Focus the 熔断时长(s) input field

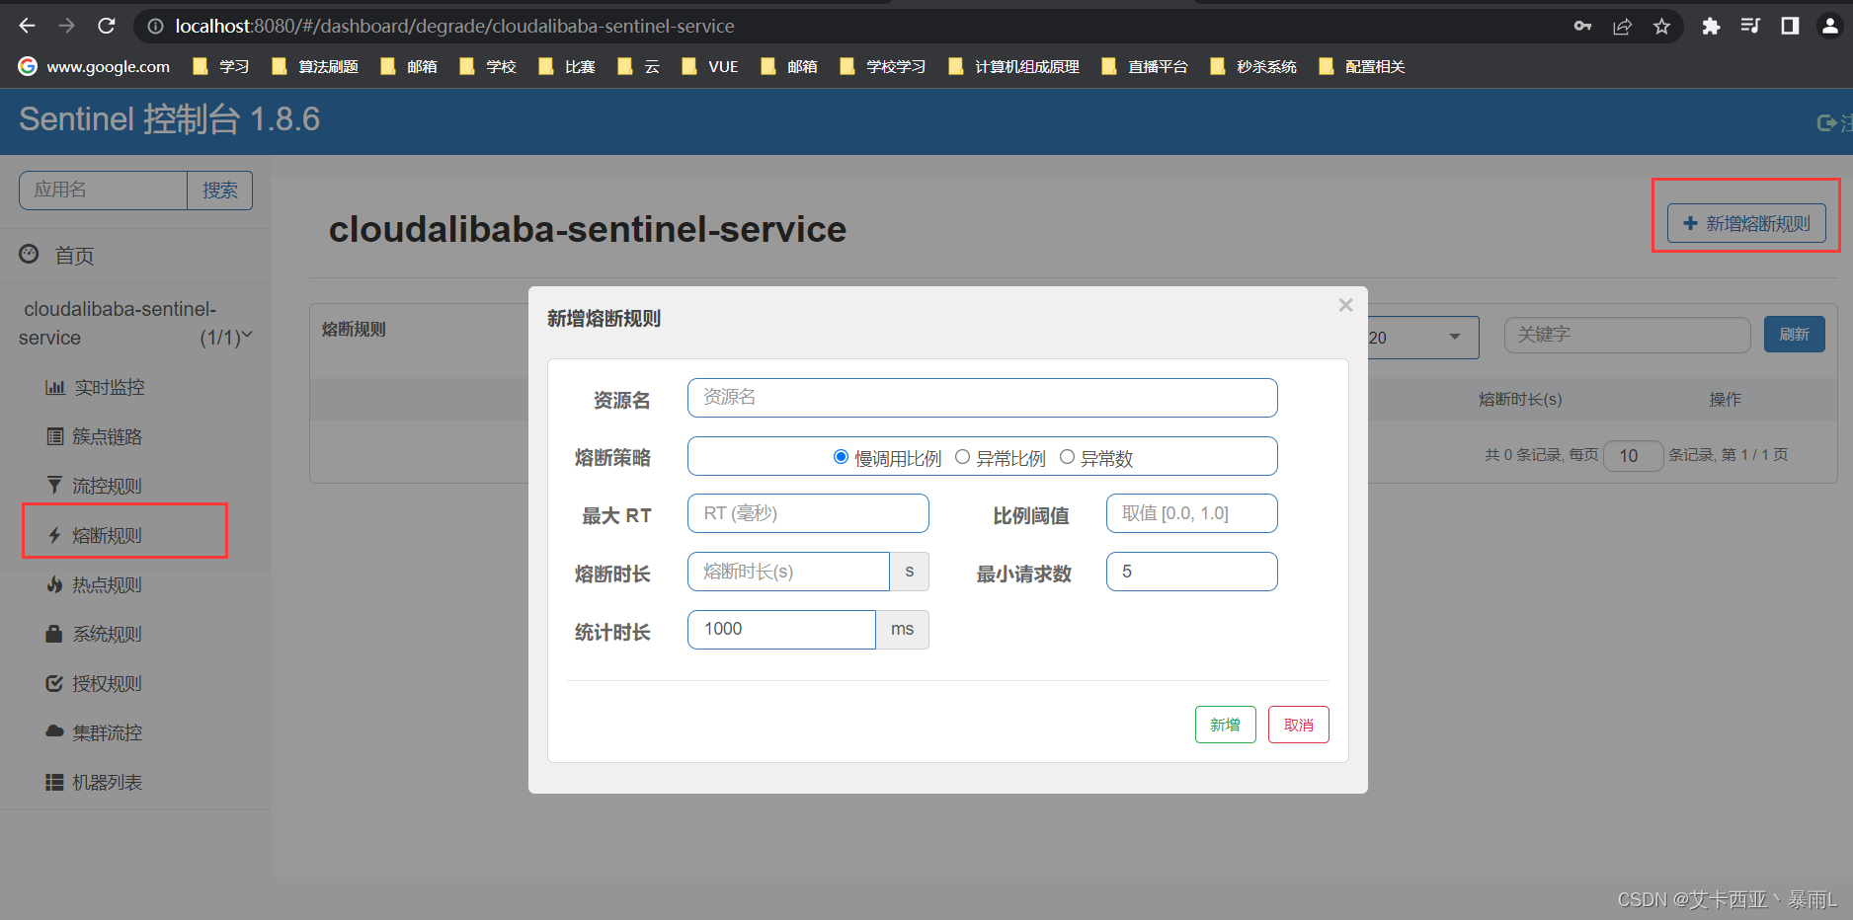point(788,572)
